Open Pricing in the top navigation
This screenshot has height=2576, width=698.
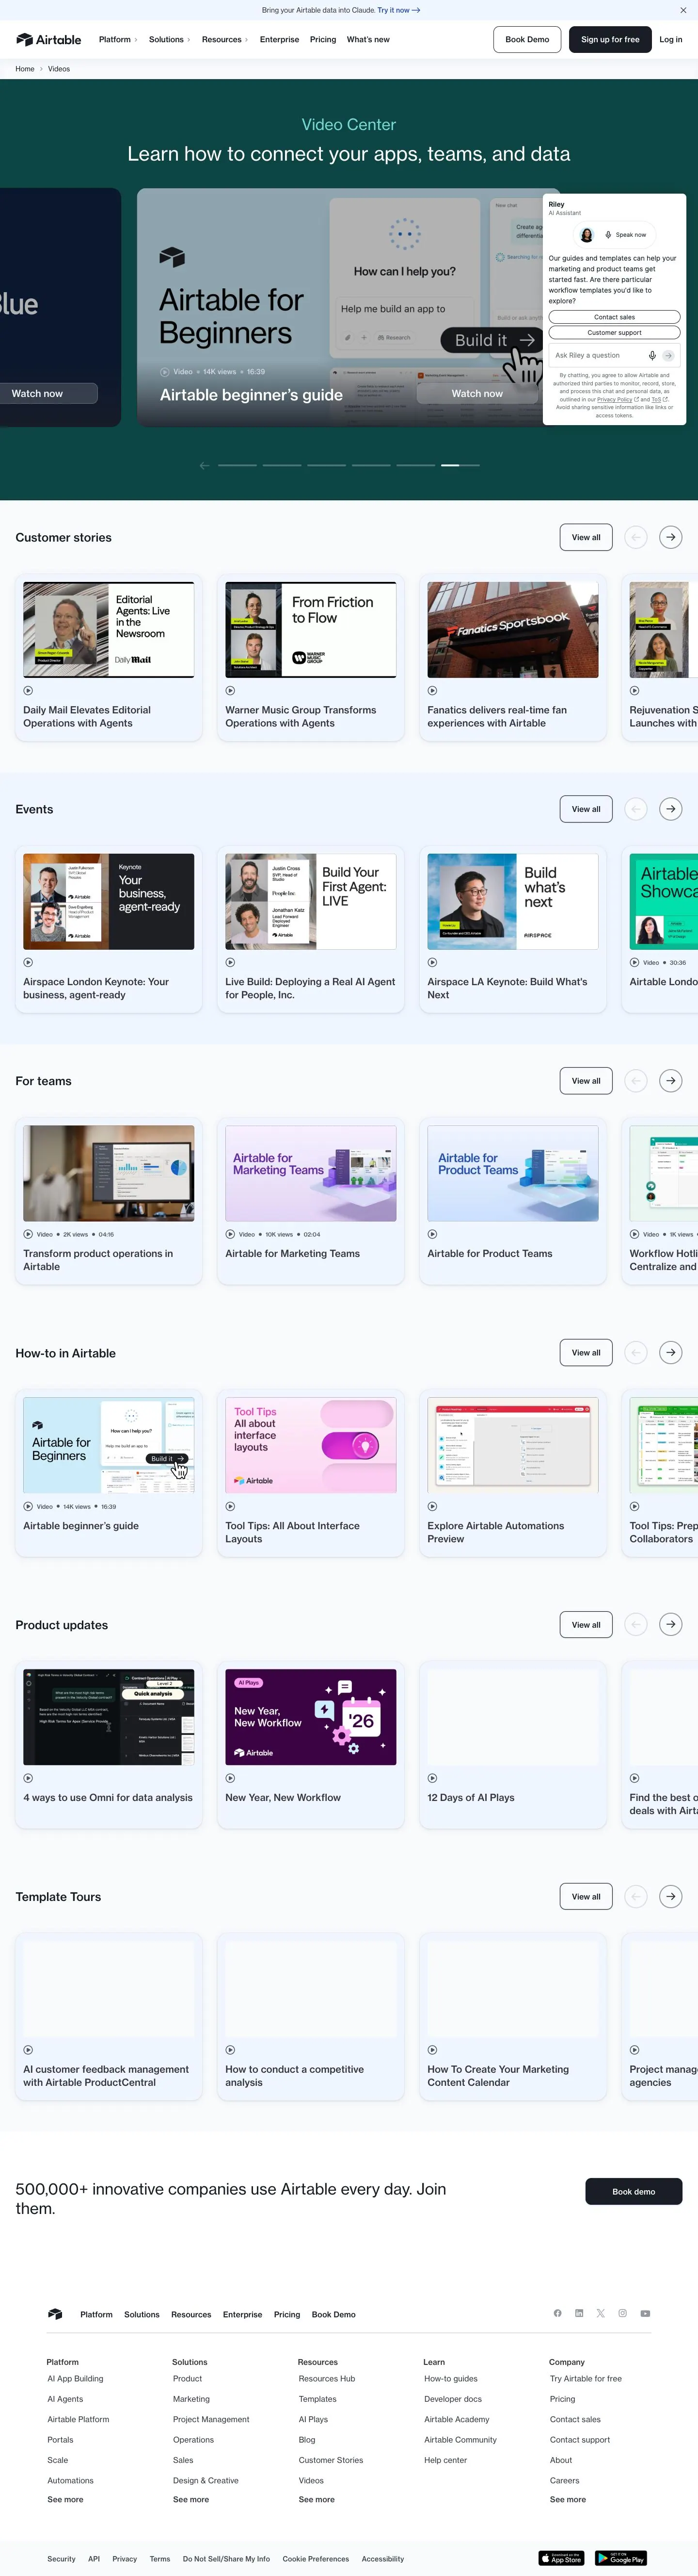[322, 40]
